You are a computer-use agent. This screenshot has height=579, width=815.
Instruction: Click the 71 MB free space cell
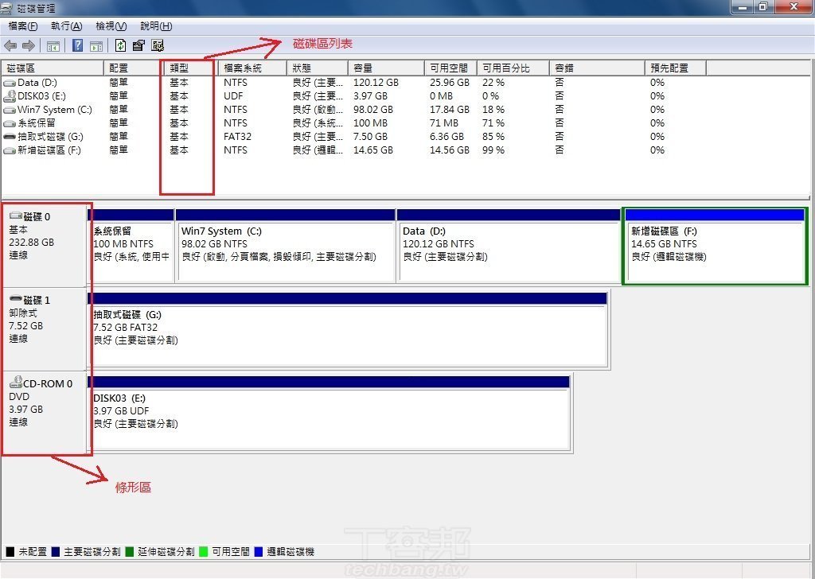(x=444, y=123)
